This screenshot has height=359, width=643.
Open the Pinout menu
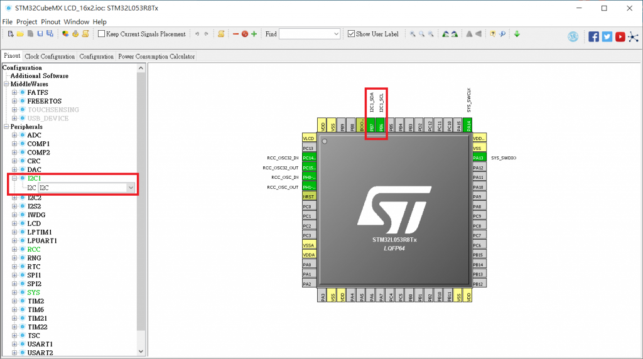tap(50, 22)
